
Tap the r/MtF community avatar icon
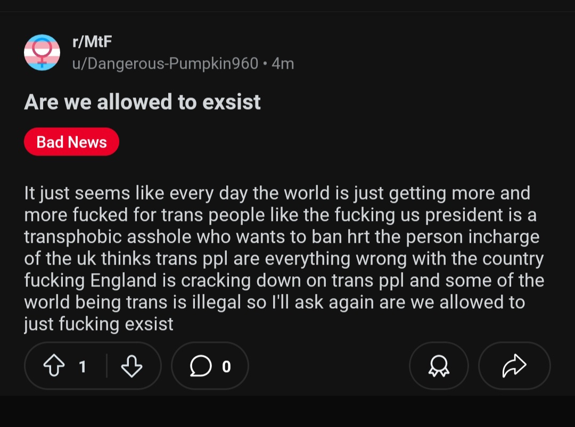(42, 52)
